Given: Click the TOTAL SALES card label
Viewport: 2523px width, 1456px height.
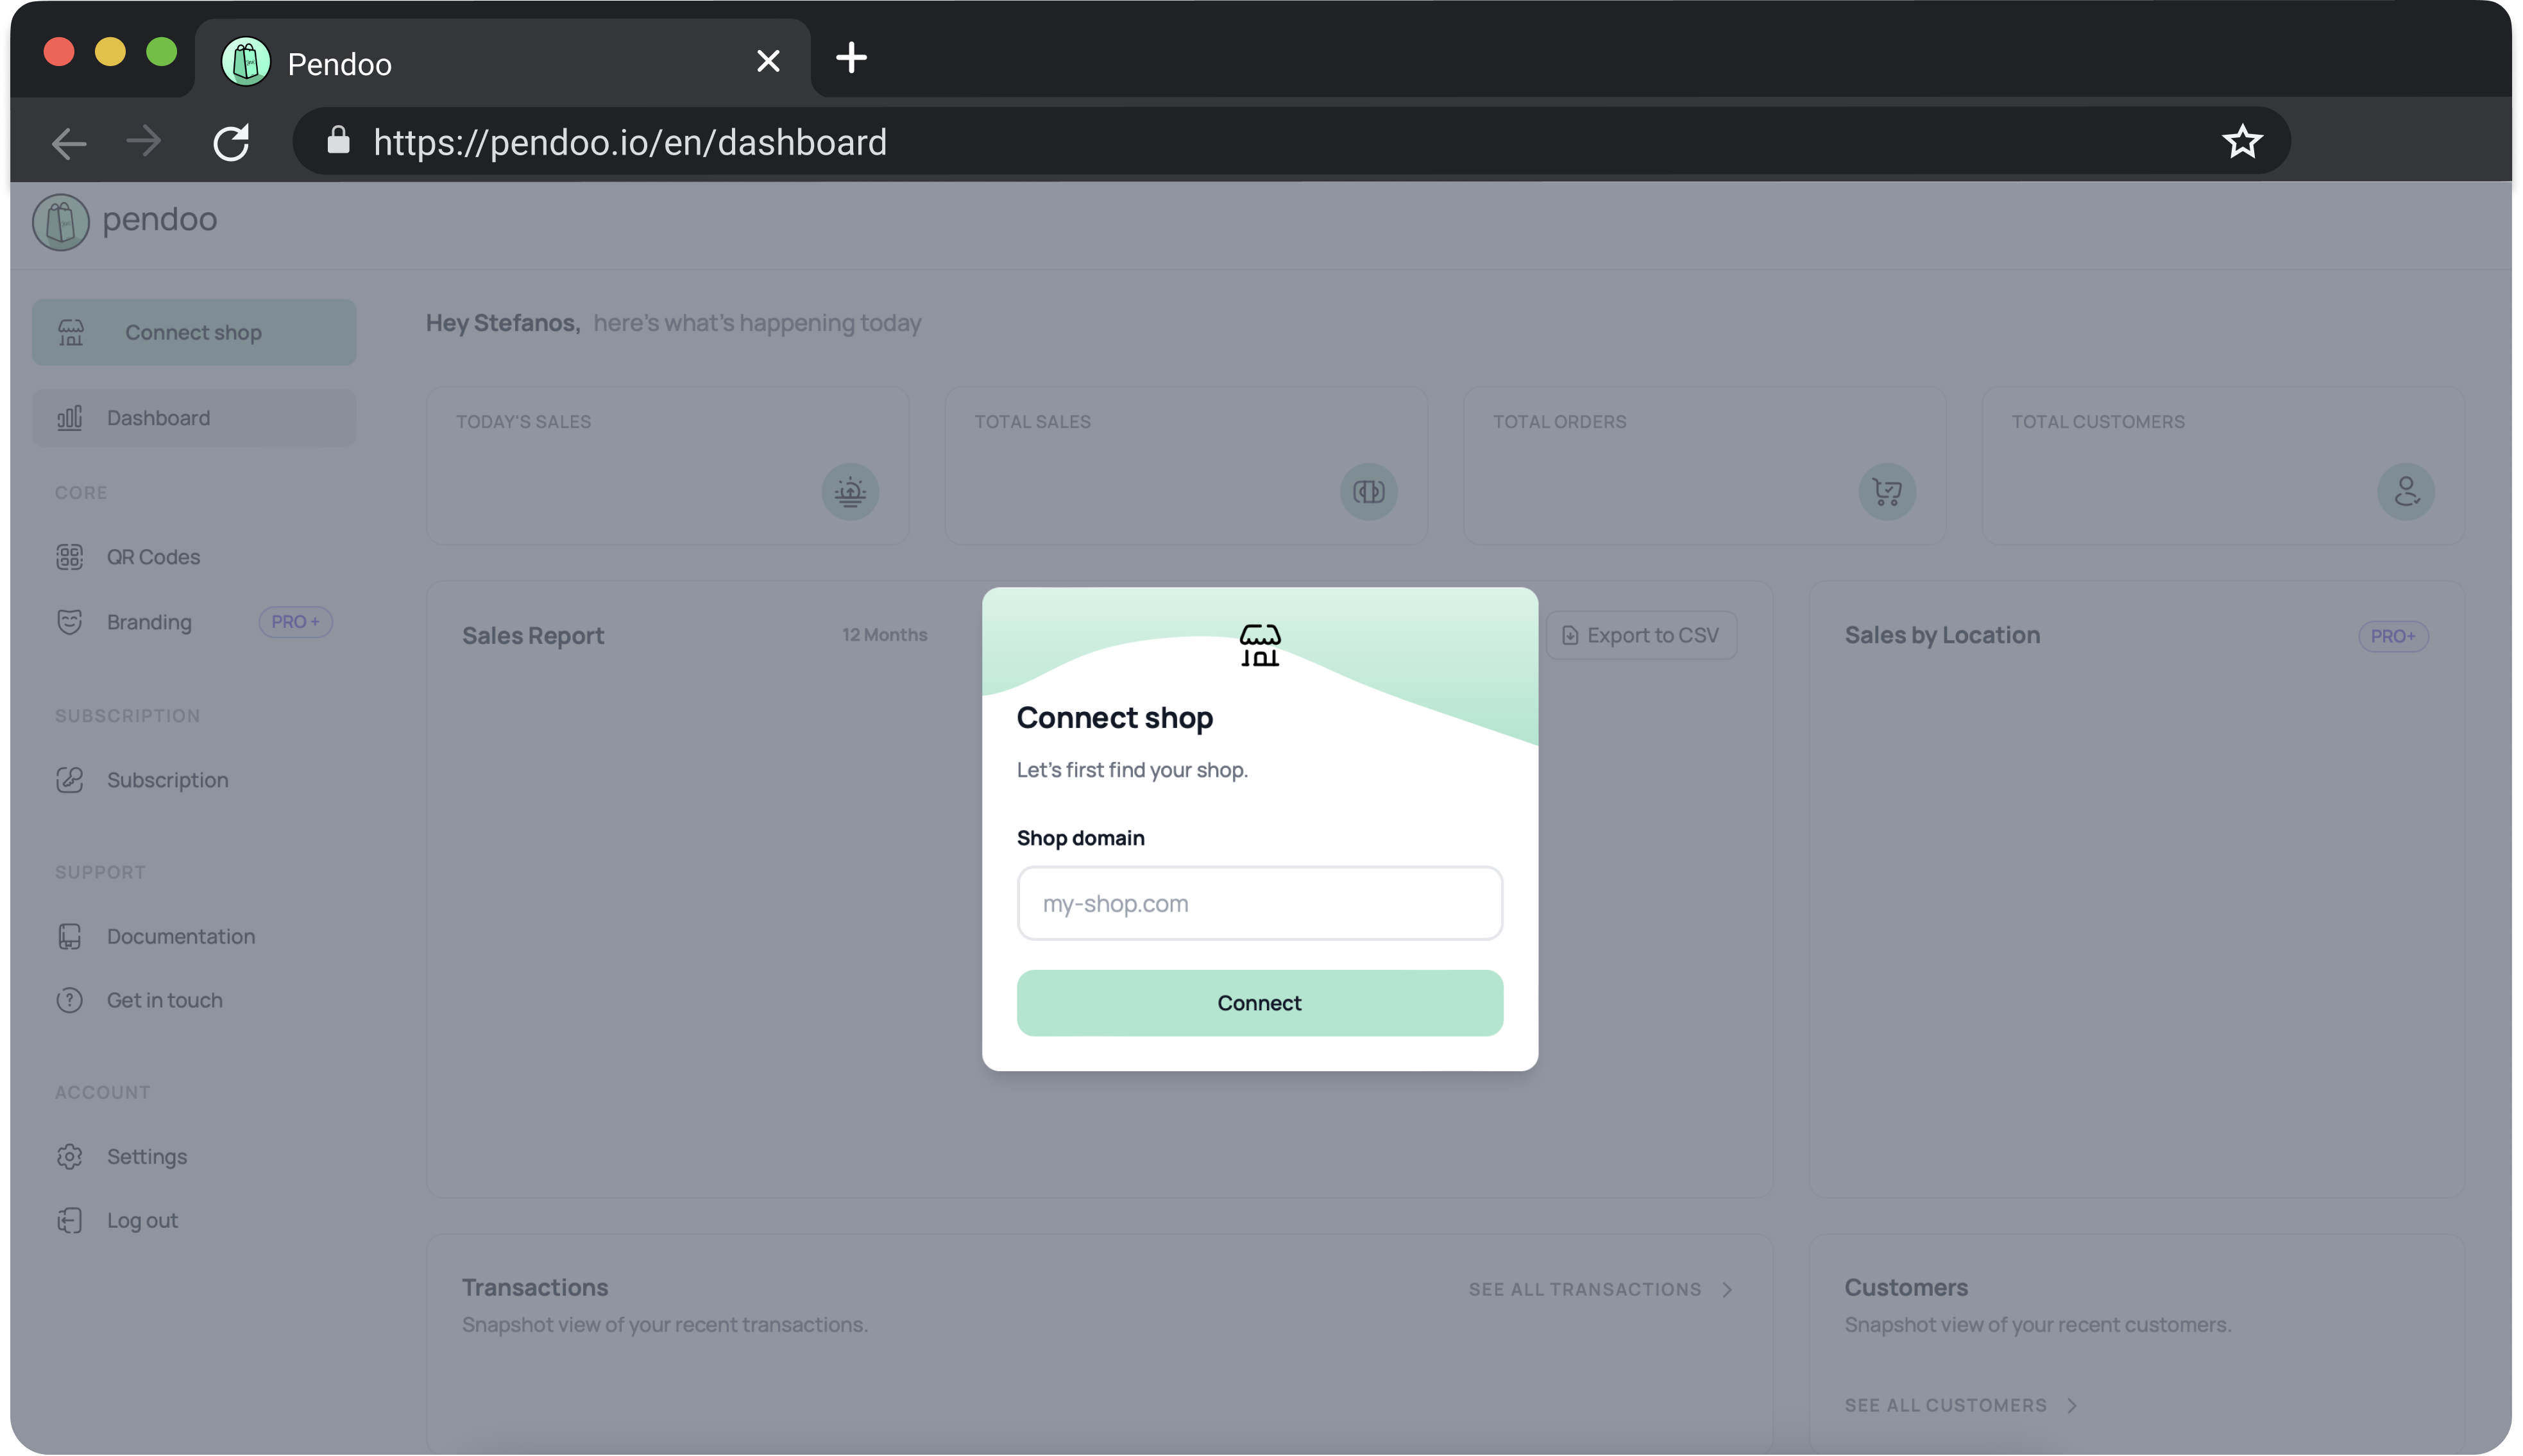Looking at the screenshot, I should [x=1032, y=422].
